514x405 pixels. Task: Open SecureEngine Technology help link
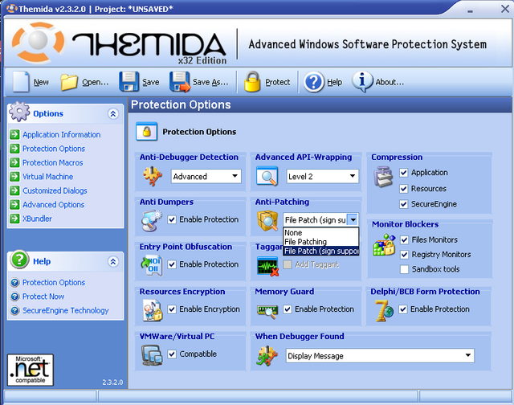coord(66,310)
